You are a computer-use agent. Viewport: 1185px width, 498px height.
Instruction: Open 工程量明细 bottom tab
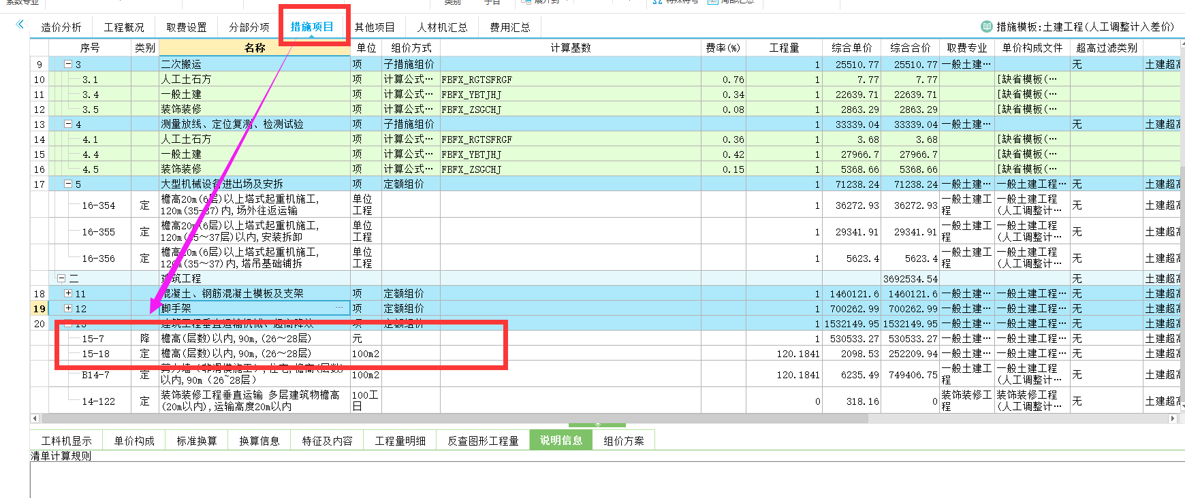pos(400,441)
